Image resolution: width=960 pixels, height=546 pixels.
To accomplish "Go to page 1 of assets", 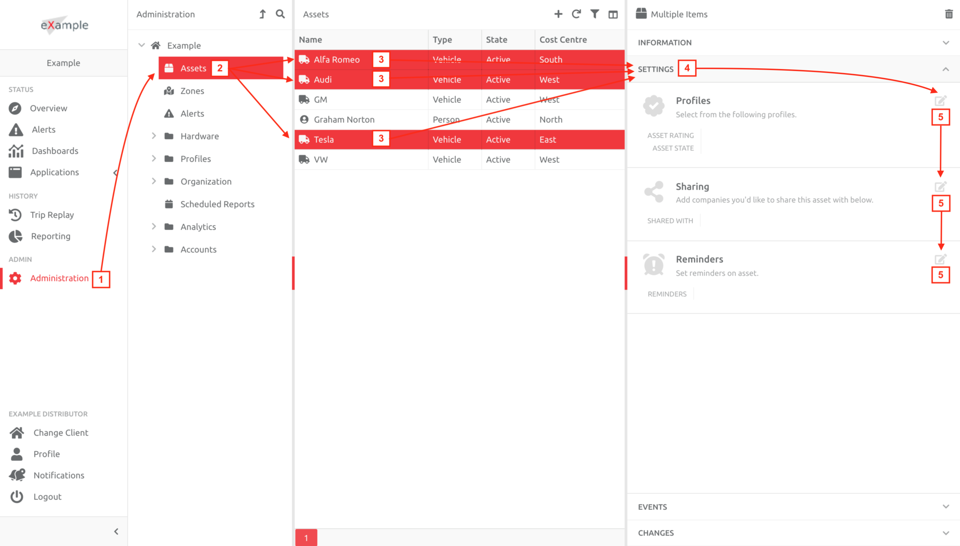I will (306, 538).
